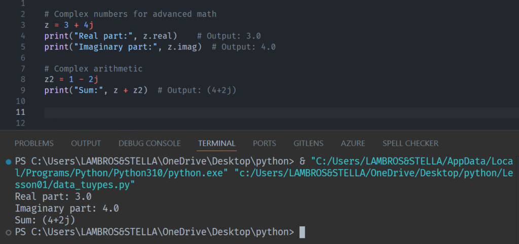Click the blue command-success dot in terminal
Screen dimensions: 519x244
8,161
